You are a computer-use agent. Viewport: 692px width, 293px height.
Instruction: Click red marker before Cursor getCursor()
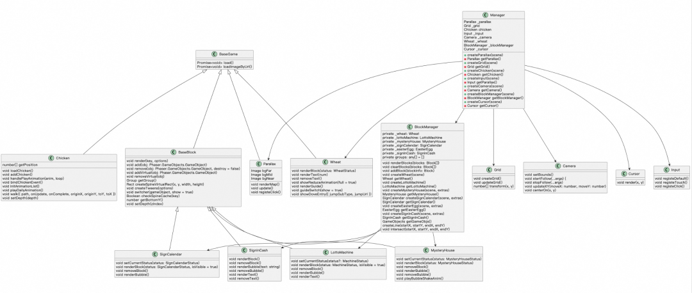point(465,106)
